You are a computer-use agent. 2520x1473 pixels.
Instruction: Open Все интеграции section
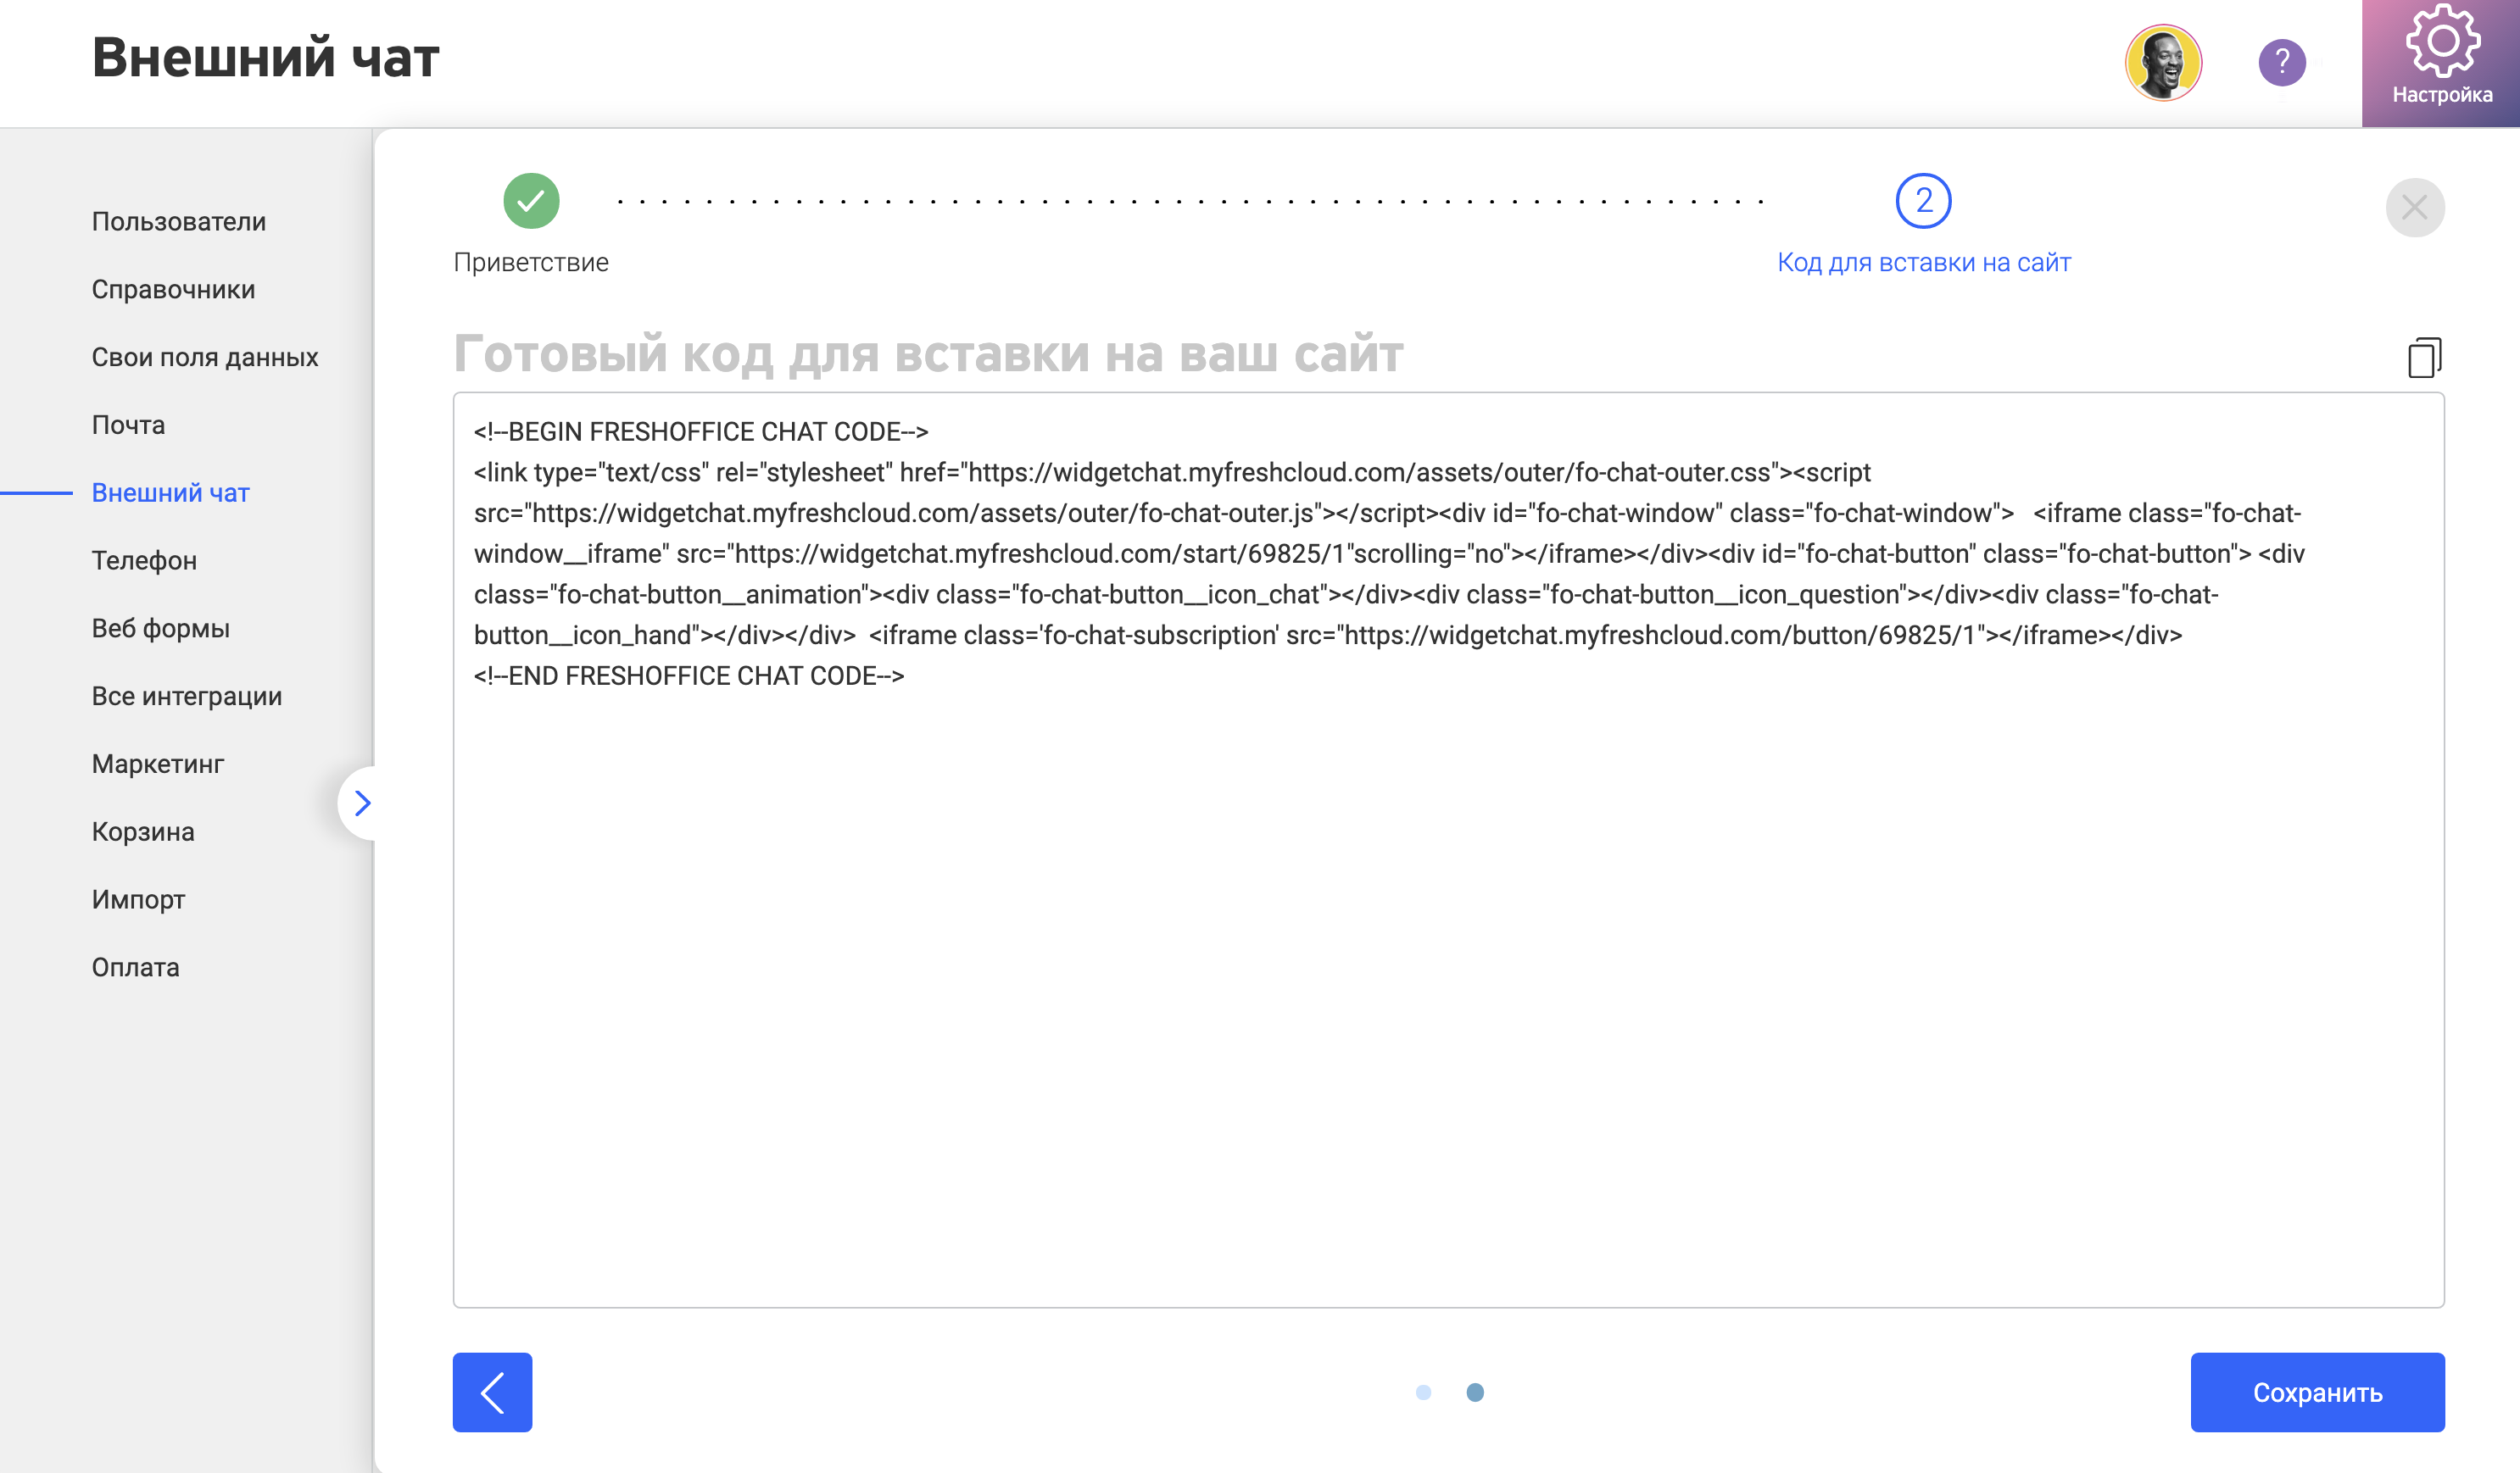(x=187, y=697)
